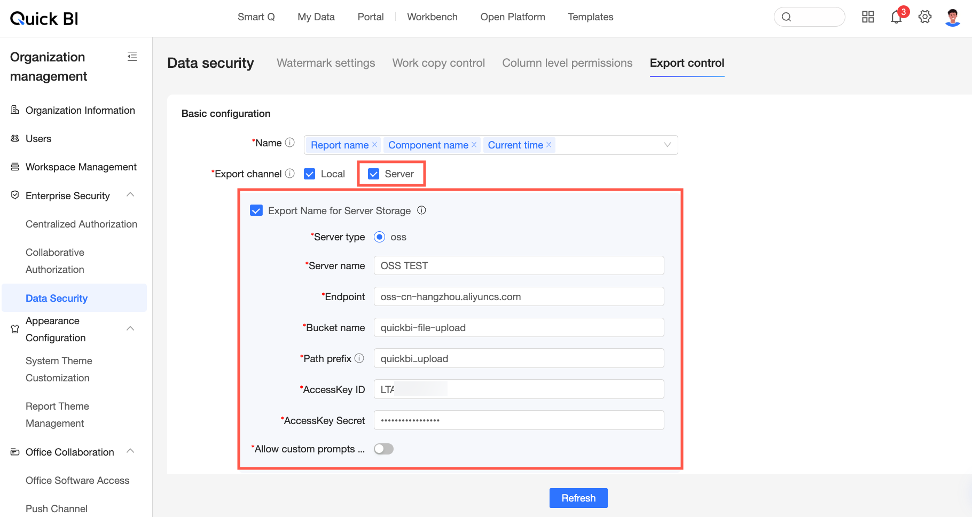
Task: Click info icon for Export Name for Server Storage
Action: 421,210
